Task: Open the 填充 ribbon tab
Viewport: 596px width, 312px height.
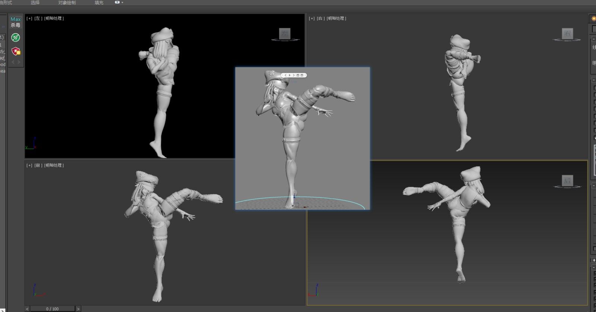Action: [99, 3]
